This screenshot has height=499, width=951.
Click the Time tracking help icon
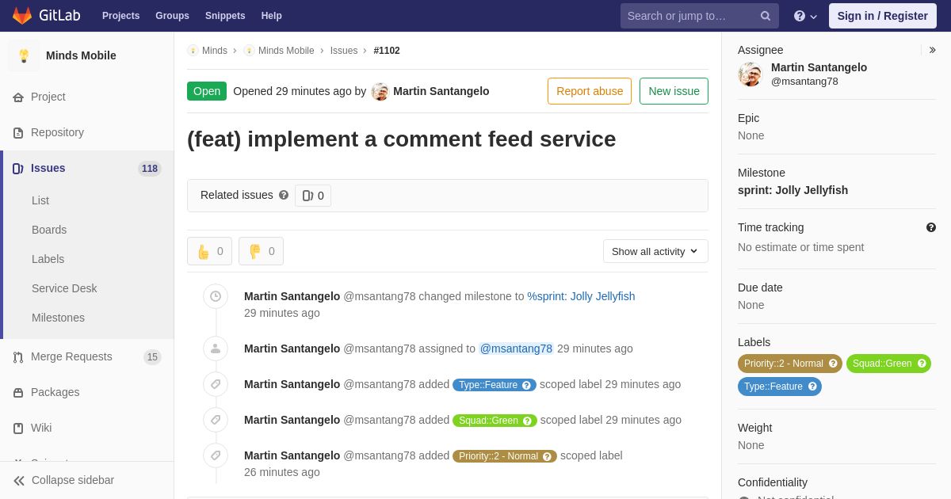[x=931, y=227]
